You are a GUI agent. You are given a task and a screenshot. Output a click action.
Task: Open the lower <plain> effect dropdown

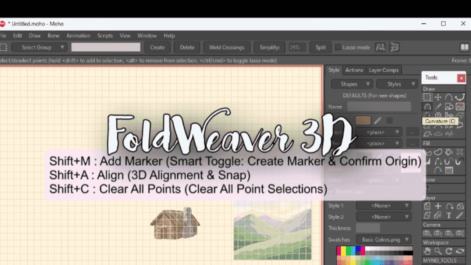379,143
